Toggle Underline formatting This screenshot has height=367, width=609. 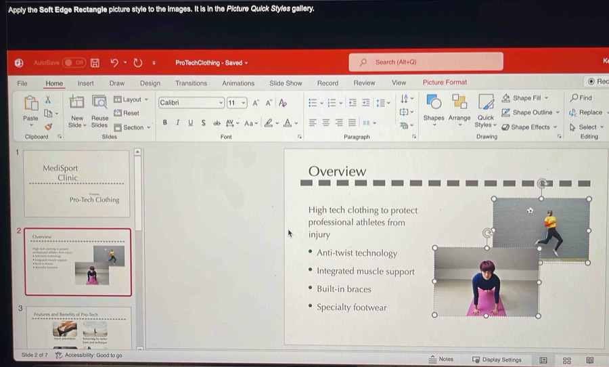190,123
